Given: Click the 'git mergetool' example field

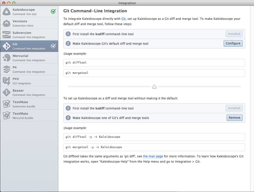Looking at the screenshot, I should coord(154,73).
